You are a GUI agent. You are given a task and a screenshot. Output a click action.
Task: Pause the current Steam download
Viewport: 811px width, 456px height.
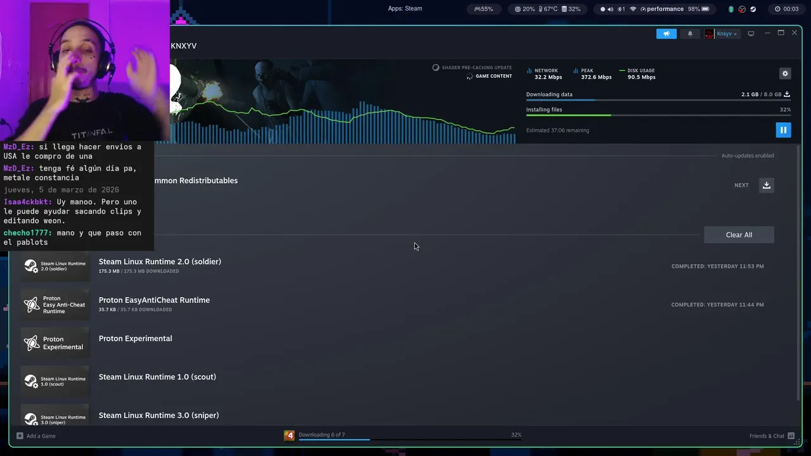coord(783,130)
